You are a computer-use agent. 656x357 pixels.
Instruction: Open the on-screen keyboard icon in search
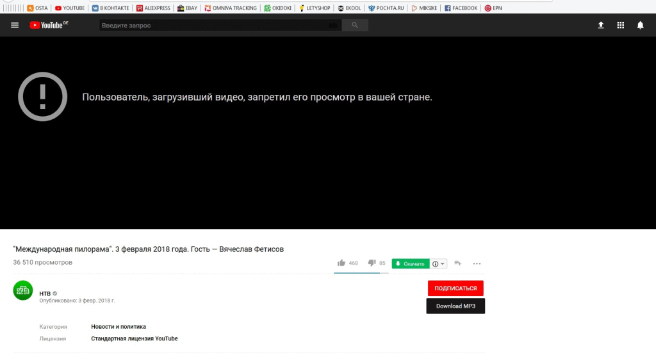(x=333, y=26)
